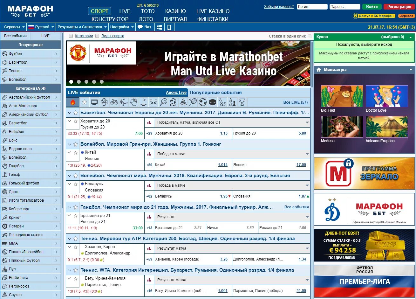Click the Купон home icon near Мини-игры

pyautogui.click(x=319, y=70)
